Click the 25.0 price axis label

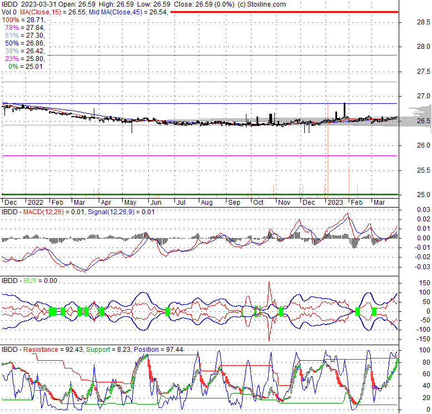(x=423, y=195)
